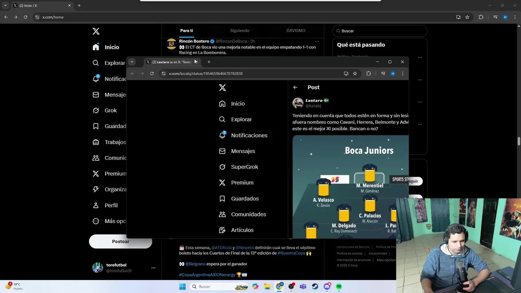Select the Lautaro en X tab
Viewport: 521px width, 293px height.
(172, 62)
